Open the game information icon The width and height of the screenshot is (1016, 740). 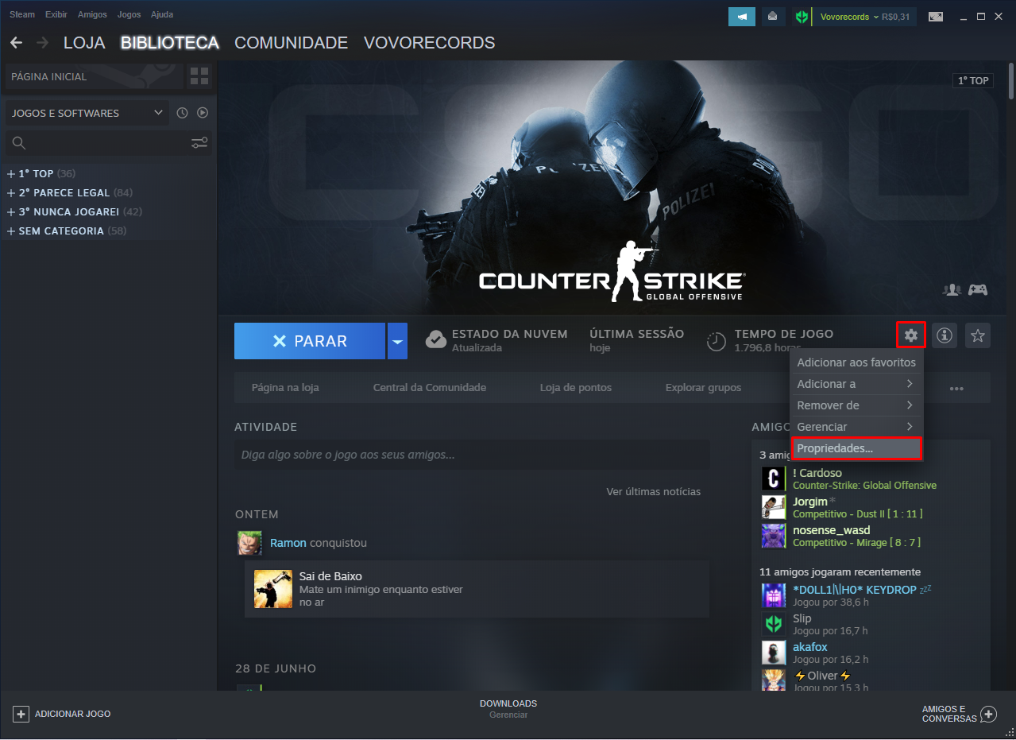click(x=944, y=335)
